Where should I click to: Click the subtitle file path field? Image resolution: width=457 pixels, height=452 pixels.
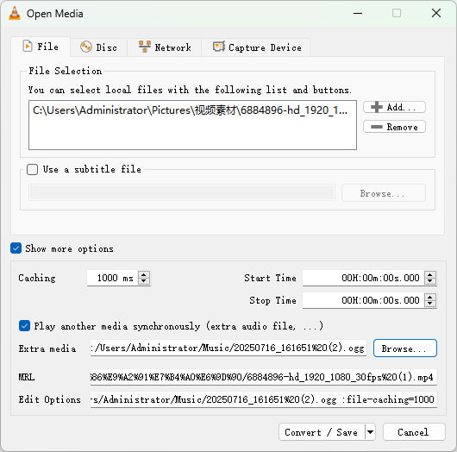point(182,192)
